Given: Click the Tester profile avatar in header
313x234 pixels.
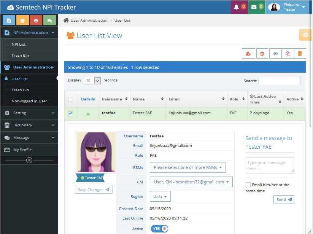Looking at the screenshot, I should coord(274,7).
